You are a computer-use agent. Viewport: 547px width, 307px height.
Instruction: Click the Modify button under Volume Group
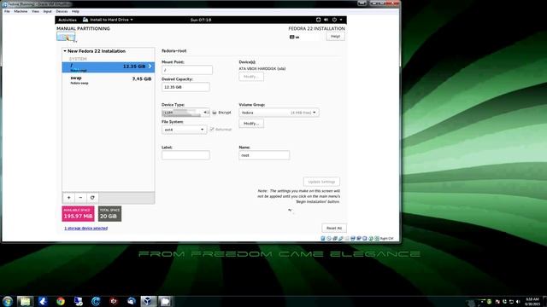(251, 124)
